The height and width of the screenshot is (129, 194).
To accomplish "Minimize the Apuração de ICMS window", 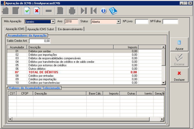I will [x=181, y=3].
